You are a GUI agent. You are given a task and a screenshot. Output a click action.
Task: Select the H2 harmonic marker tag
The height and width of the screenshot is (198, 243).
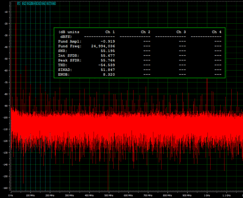coord(24,3)
